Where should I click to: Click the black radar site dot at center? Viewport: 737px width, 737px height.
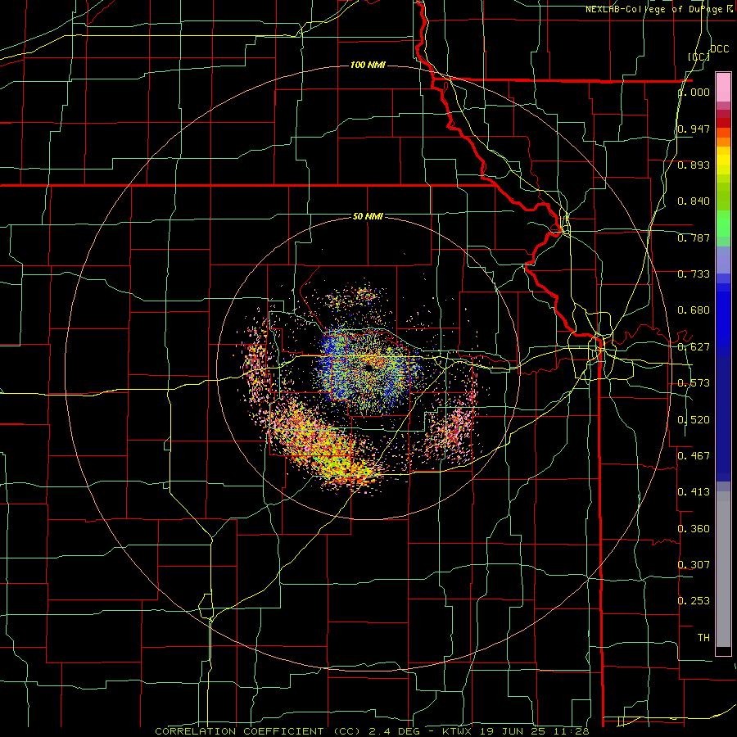(368, 366)
